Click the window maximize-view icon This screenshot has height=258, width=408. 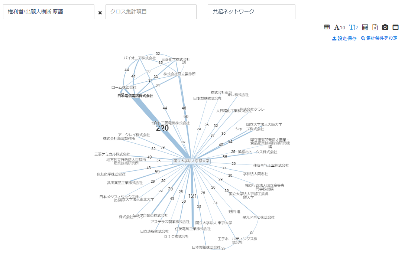395,27
